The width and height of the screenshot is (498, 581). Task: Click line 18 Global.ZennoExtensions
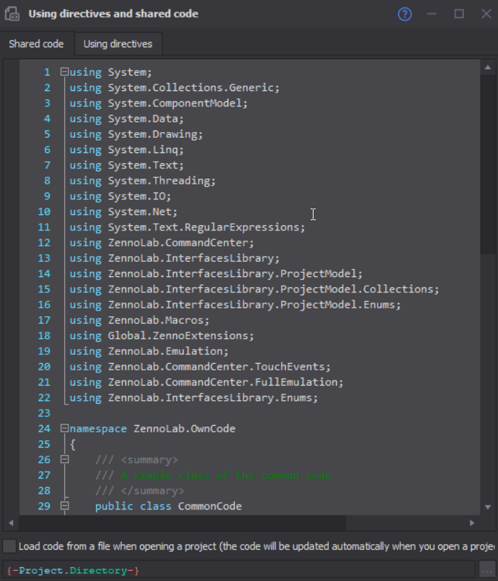[181, 336]
